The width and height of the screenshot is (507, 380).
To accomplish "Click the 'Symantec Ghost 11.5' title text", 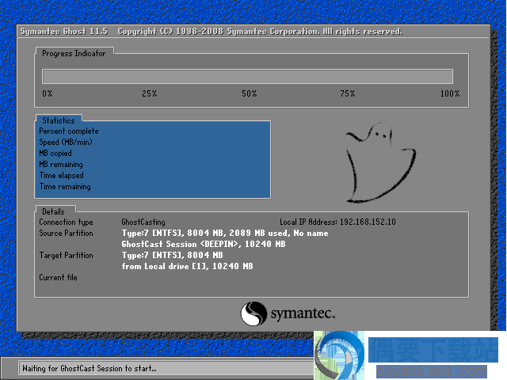I will 64,32.
